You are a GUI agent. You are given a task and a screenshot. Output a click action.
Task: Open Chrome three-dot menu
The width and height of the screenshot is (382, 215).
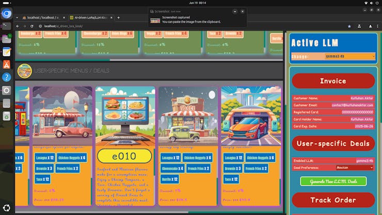(378, 26)
